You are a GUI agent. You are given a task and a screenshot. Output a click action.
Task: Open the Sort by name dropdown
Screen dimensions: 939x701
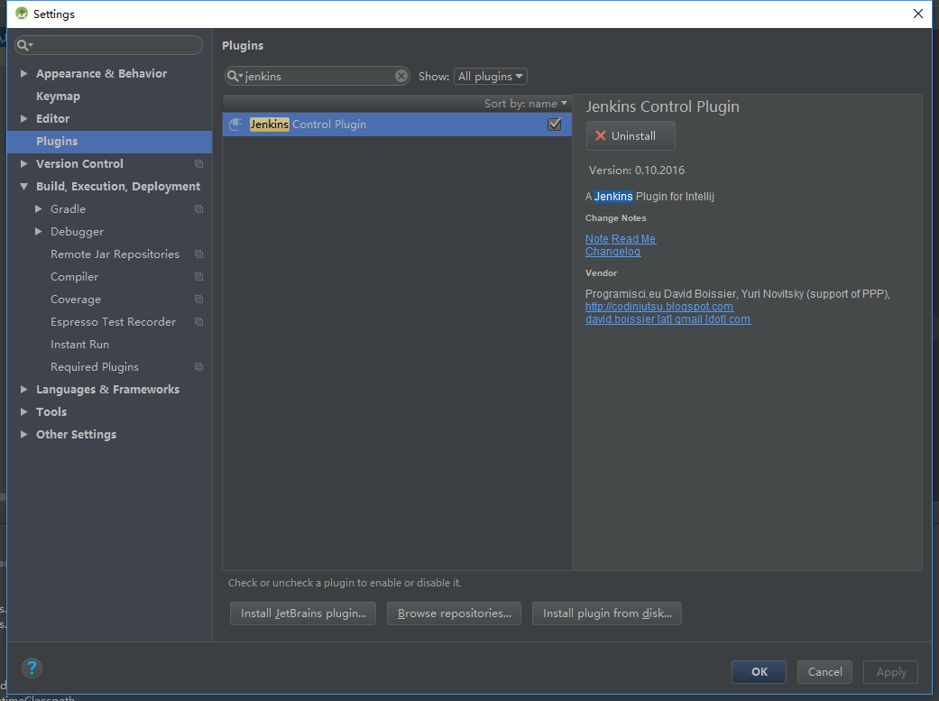click(x=525, y=104)
